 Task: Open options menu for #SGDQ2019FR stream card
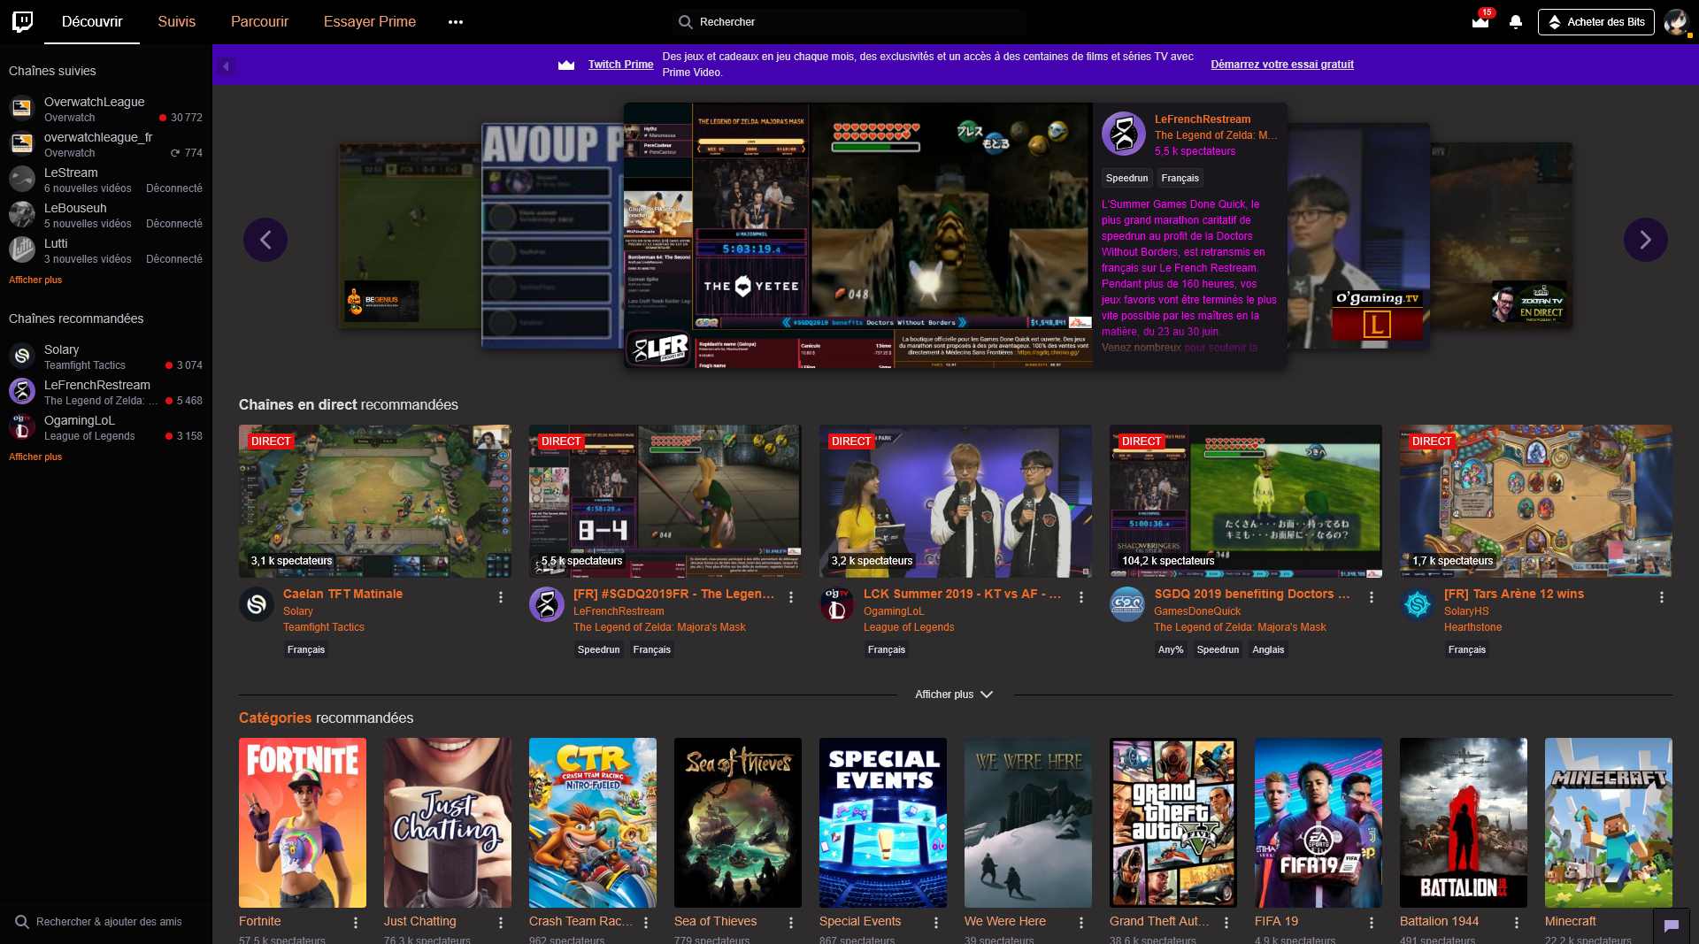pyautogui.click(x=791, y=597)
